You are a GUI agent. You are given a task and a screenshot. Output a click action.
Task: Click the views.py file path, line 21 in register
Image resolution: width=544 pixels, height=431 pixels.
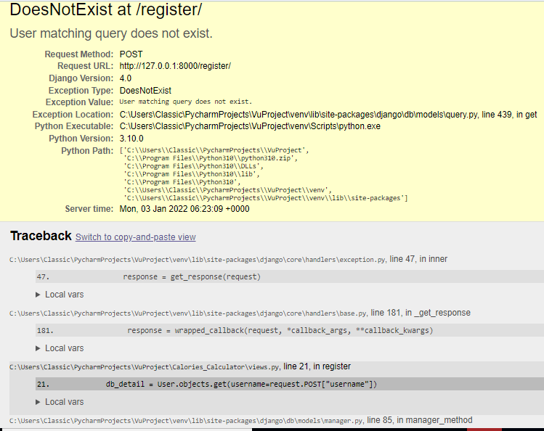click(180, 366)
